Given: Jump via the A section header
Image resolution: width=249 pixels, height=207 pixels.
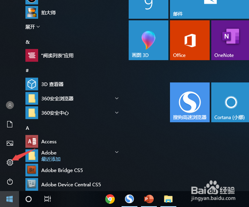Looking at the screenshot, I should click(x=27, y=128).
